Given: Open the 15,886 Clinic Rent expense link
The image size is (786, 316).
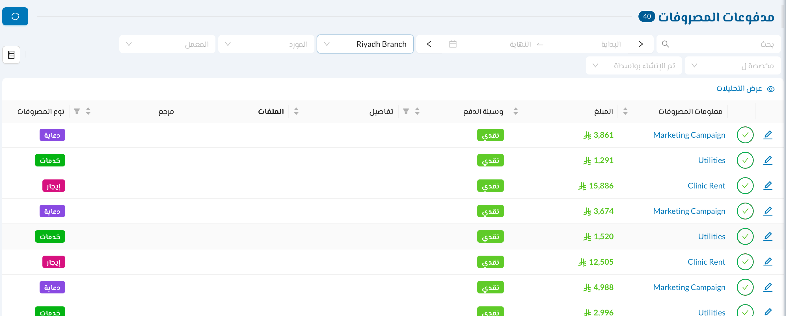Looking at the screenshot, I should pos(706,186).
